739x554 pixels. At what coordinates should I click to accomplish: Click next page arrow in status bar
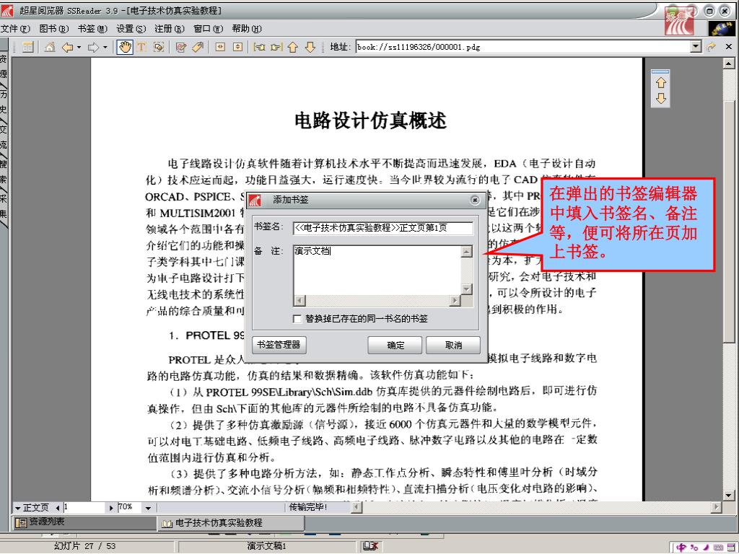click(x=111, y=508)
